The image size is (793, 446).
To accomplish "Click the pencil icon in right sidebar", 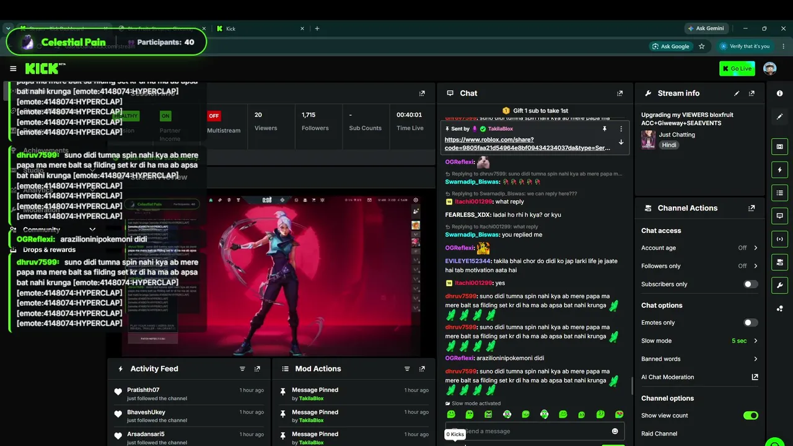I will [x=780, y=116].
